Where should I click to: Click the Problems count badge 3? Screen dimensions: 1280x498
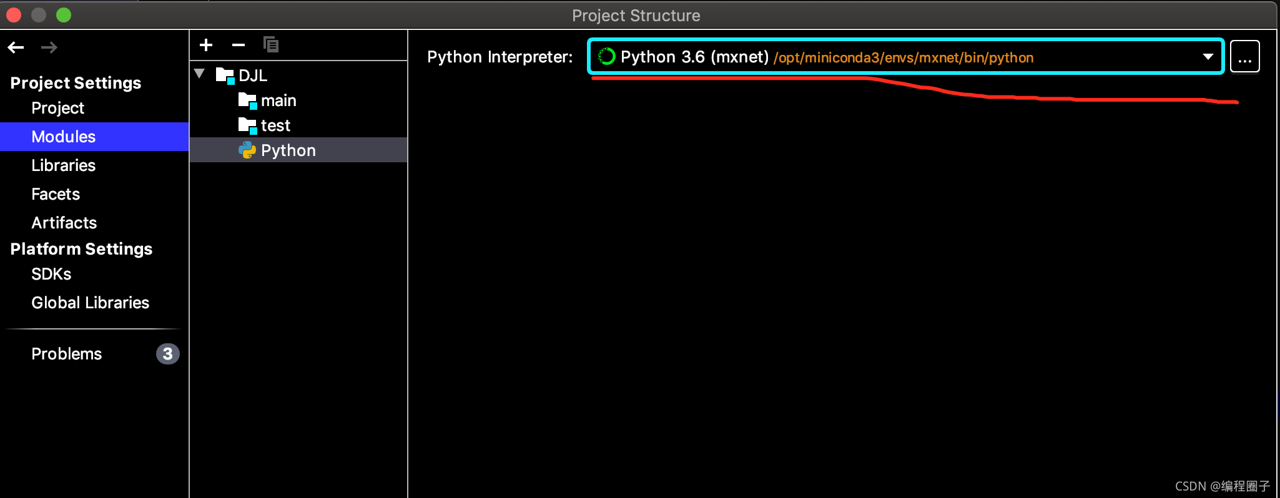click(x=167, y=354)
